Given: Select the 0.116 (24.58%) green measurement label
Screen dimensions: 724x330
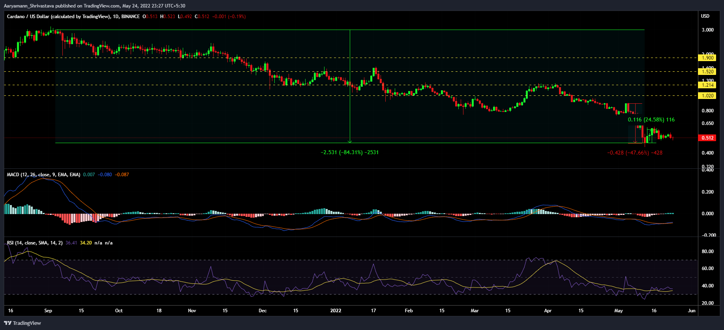Looking at the screenshot, I should click(x=651, y=119).
